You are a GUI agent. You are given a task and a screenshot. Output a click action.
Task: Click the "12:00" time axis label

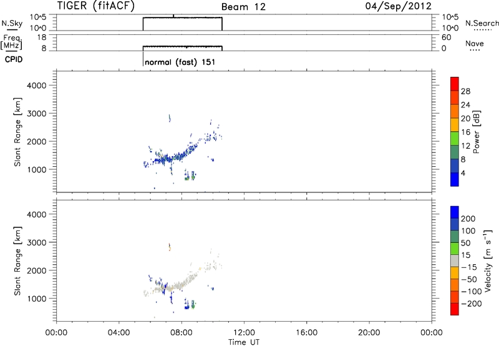pos(244,333)
